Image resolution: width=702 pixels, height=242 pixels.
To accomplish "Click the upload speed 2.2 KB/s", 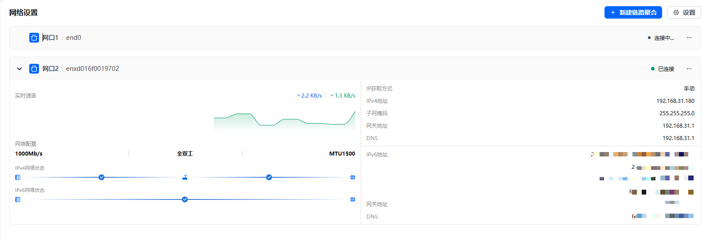I will click(x=309, y=96).
